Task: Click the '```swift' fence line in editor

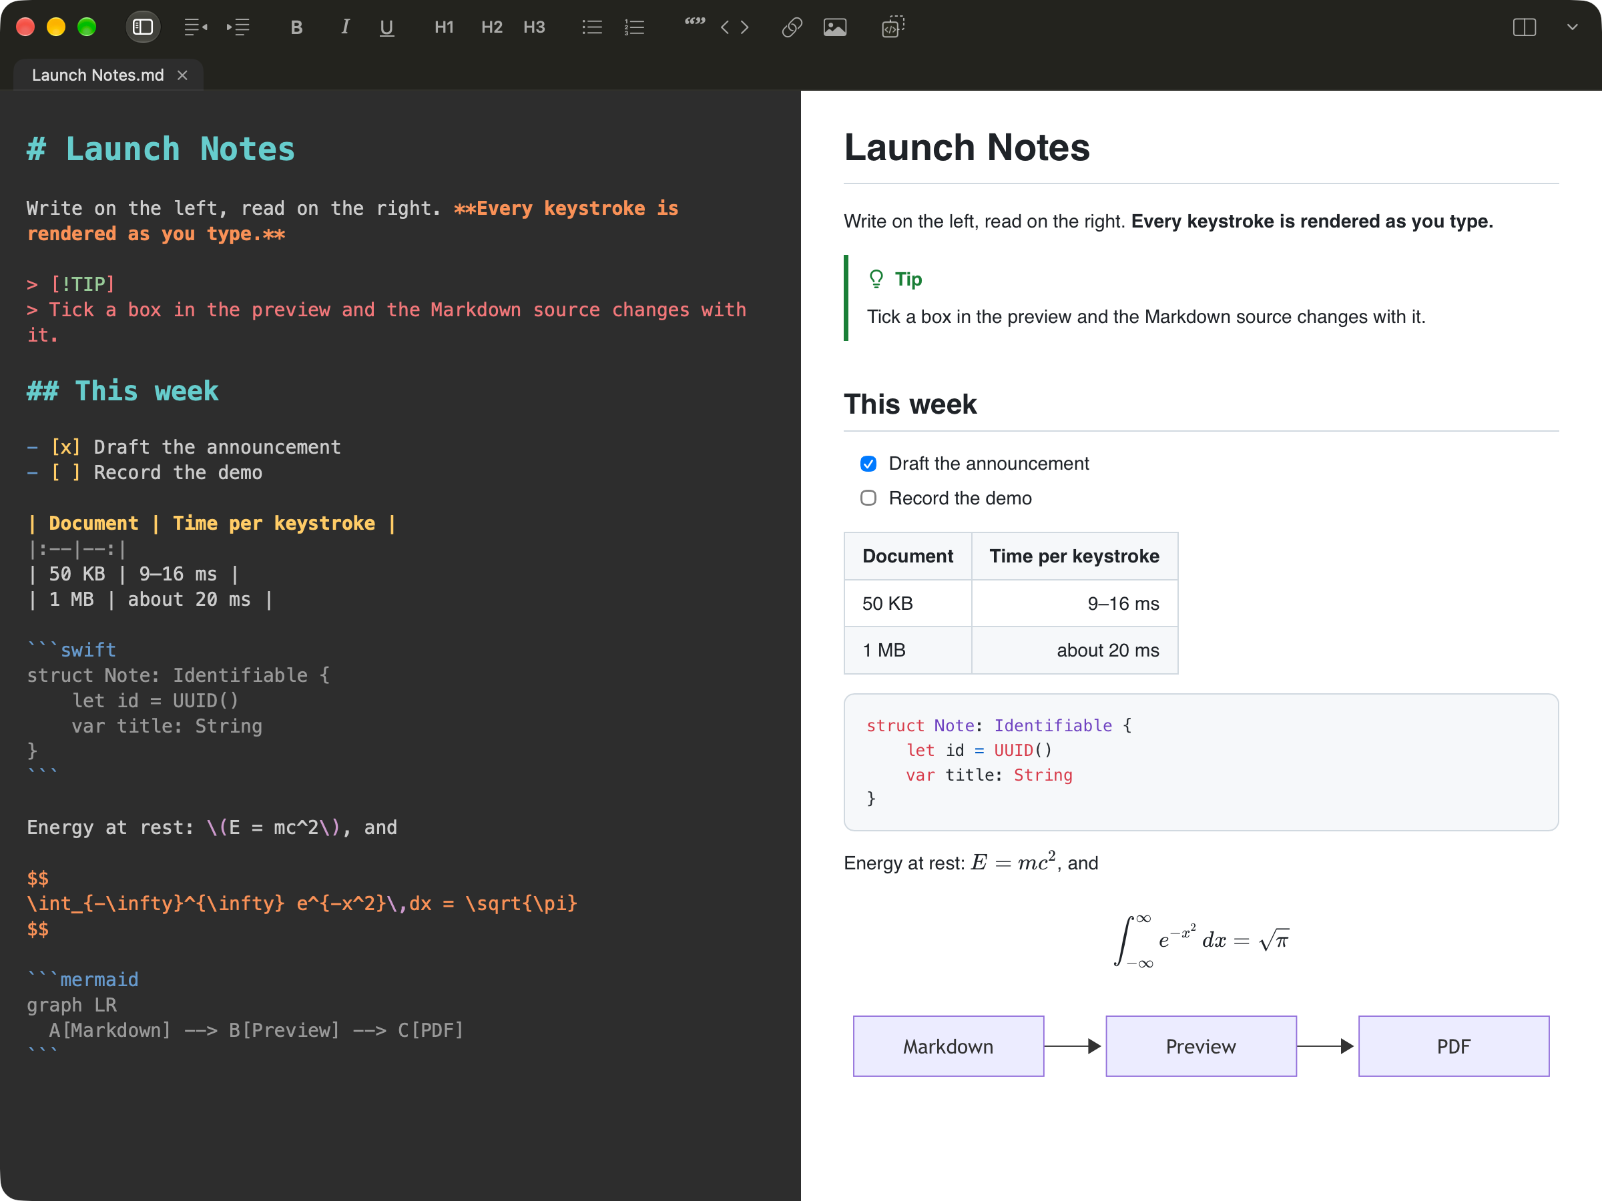Action: [x=71, y=649]
